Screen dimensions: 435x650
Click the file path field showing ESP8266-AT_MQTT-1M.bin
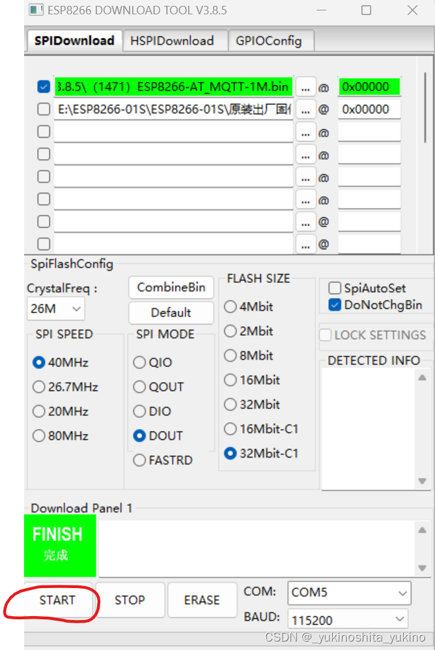173,87
